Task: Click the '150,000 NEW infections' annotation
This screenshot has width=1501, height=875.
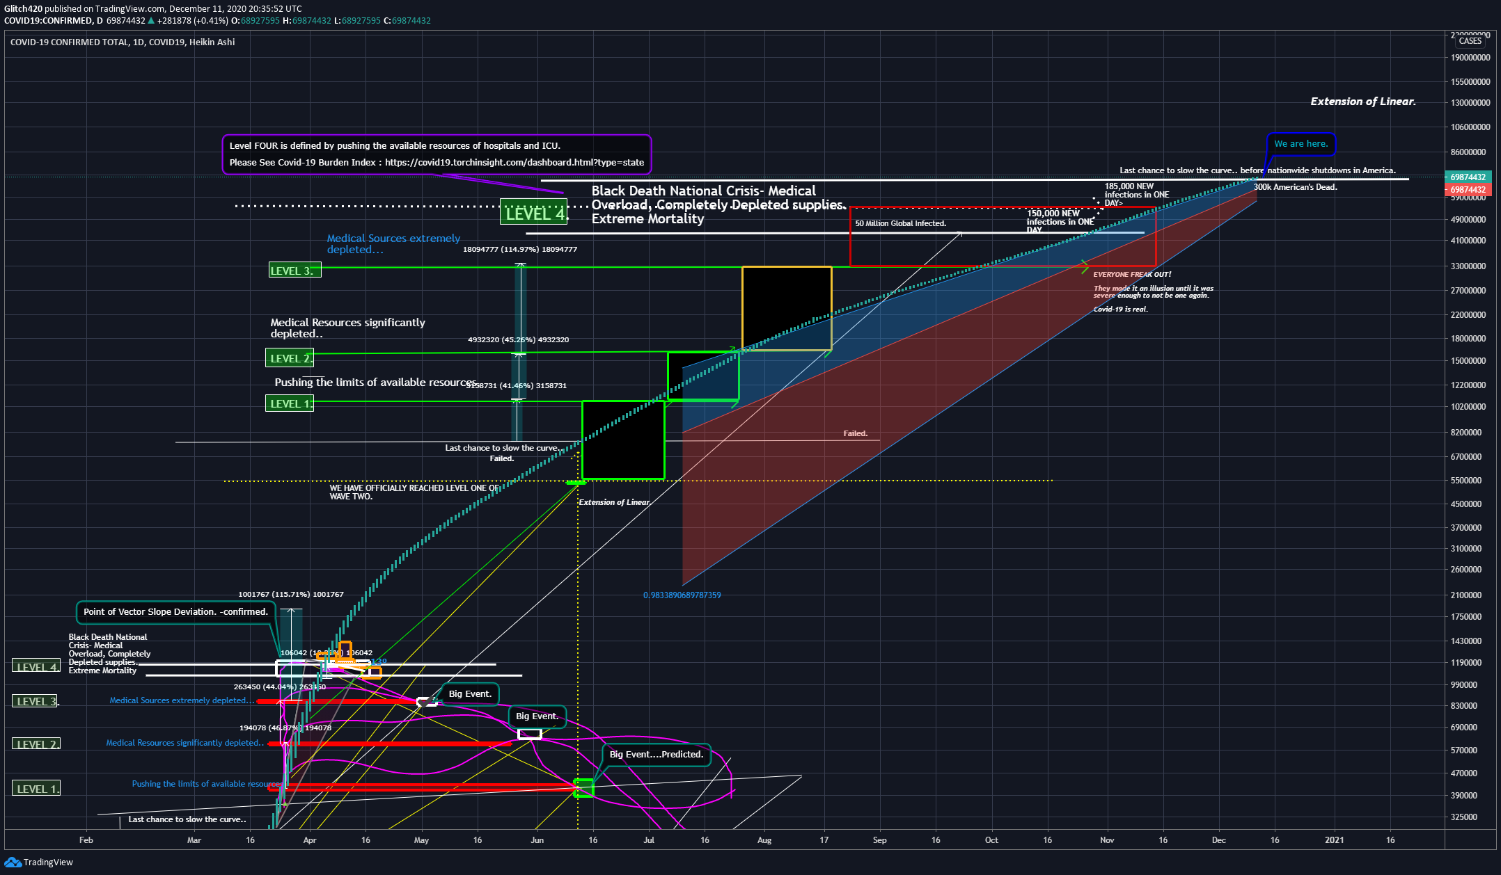Action: (x=1060, y=222)
